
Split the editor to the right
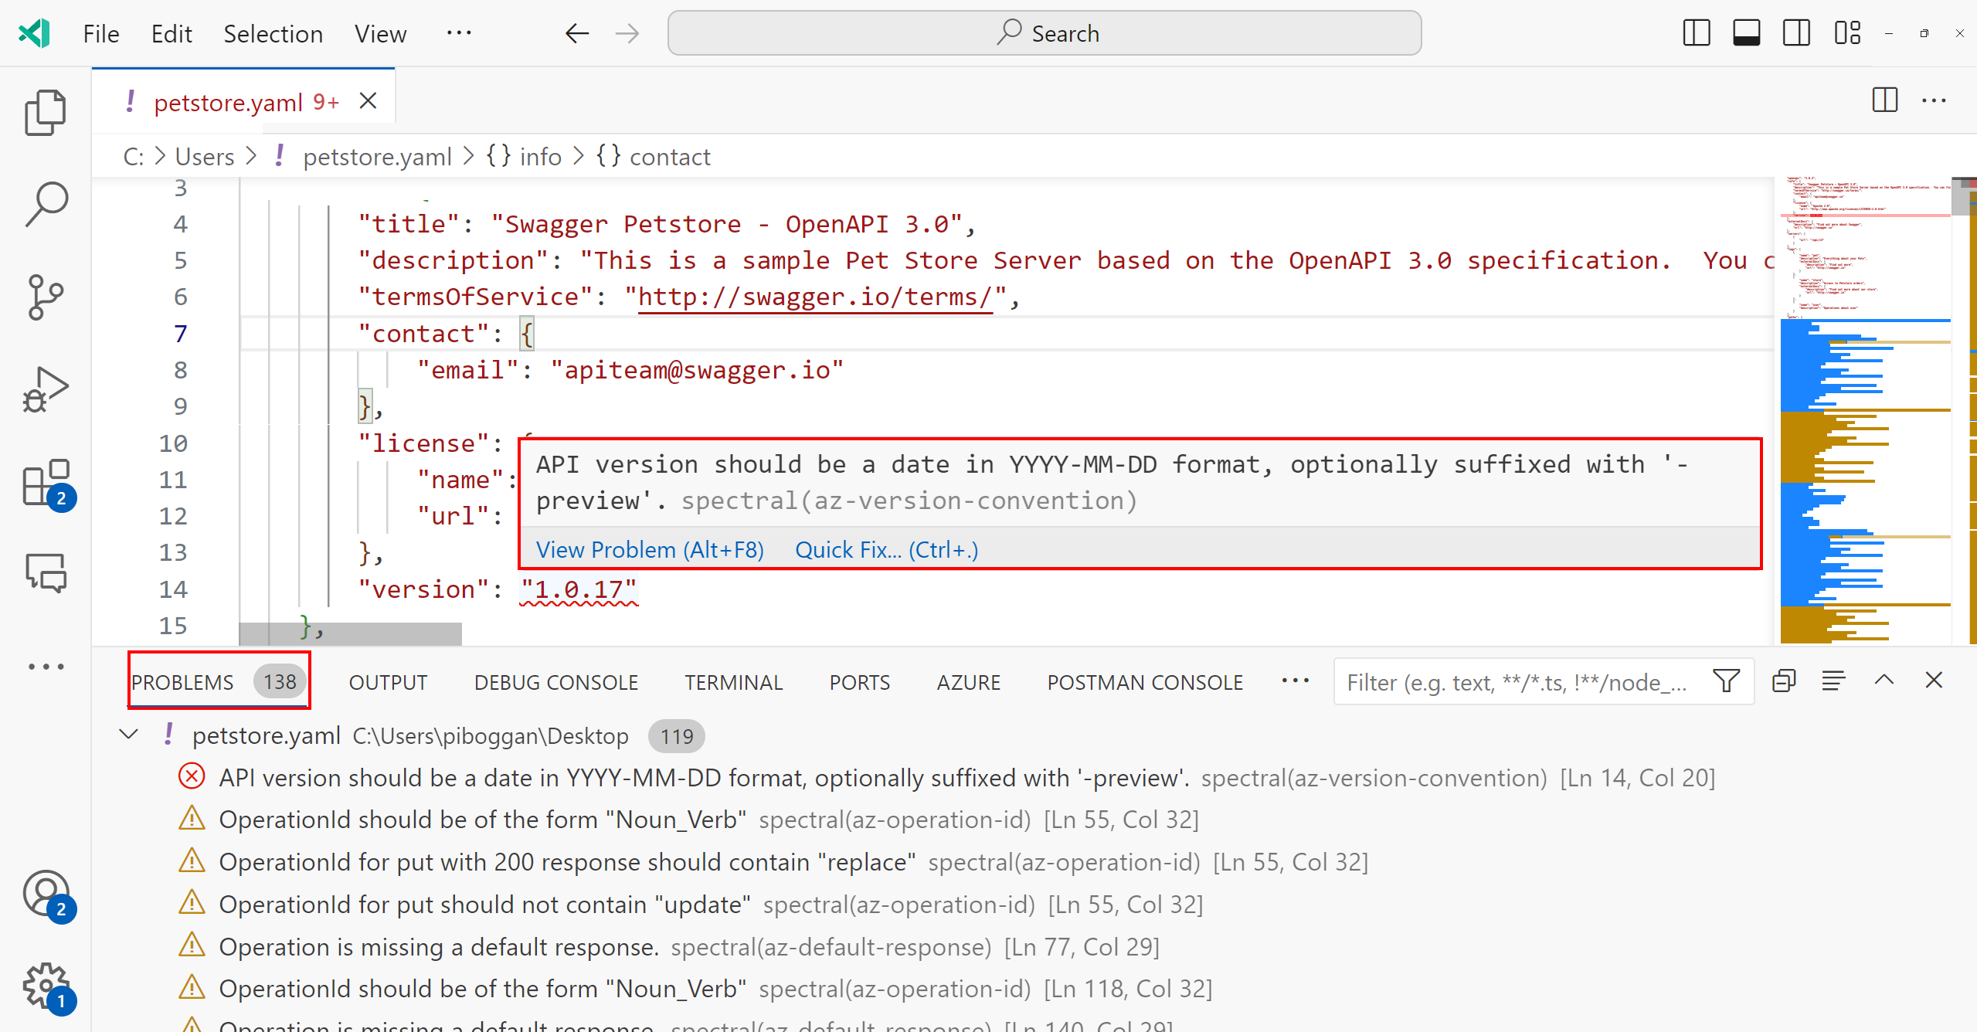point(1884,100)
